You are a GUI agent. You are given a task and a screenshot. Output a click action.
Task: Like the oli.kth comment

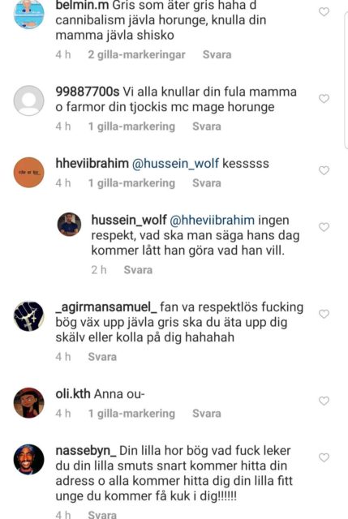[324, 401]
